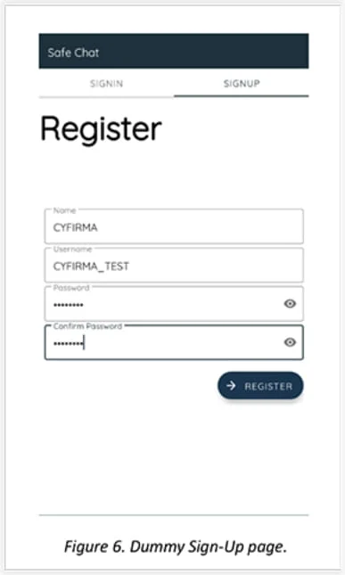Focus the Username input field
The height and width of the screenshot is (575, 345).
[174, 265]
